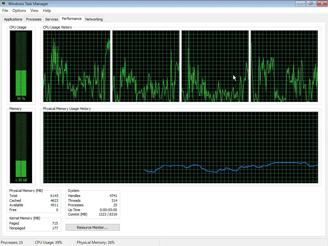Click the Up Time value 0:00:05:00
The width and height of the screenshot is (328, 246).
tap(108, 210)
